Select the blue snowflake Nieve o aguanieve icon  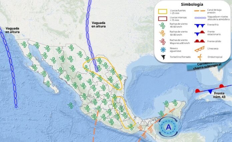(163, 50)
